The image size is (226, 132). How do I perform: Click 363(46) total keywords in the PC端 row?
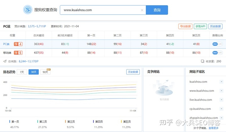click(39, 44)
